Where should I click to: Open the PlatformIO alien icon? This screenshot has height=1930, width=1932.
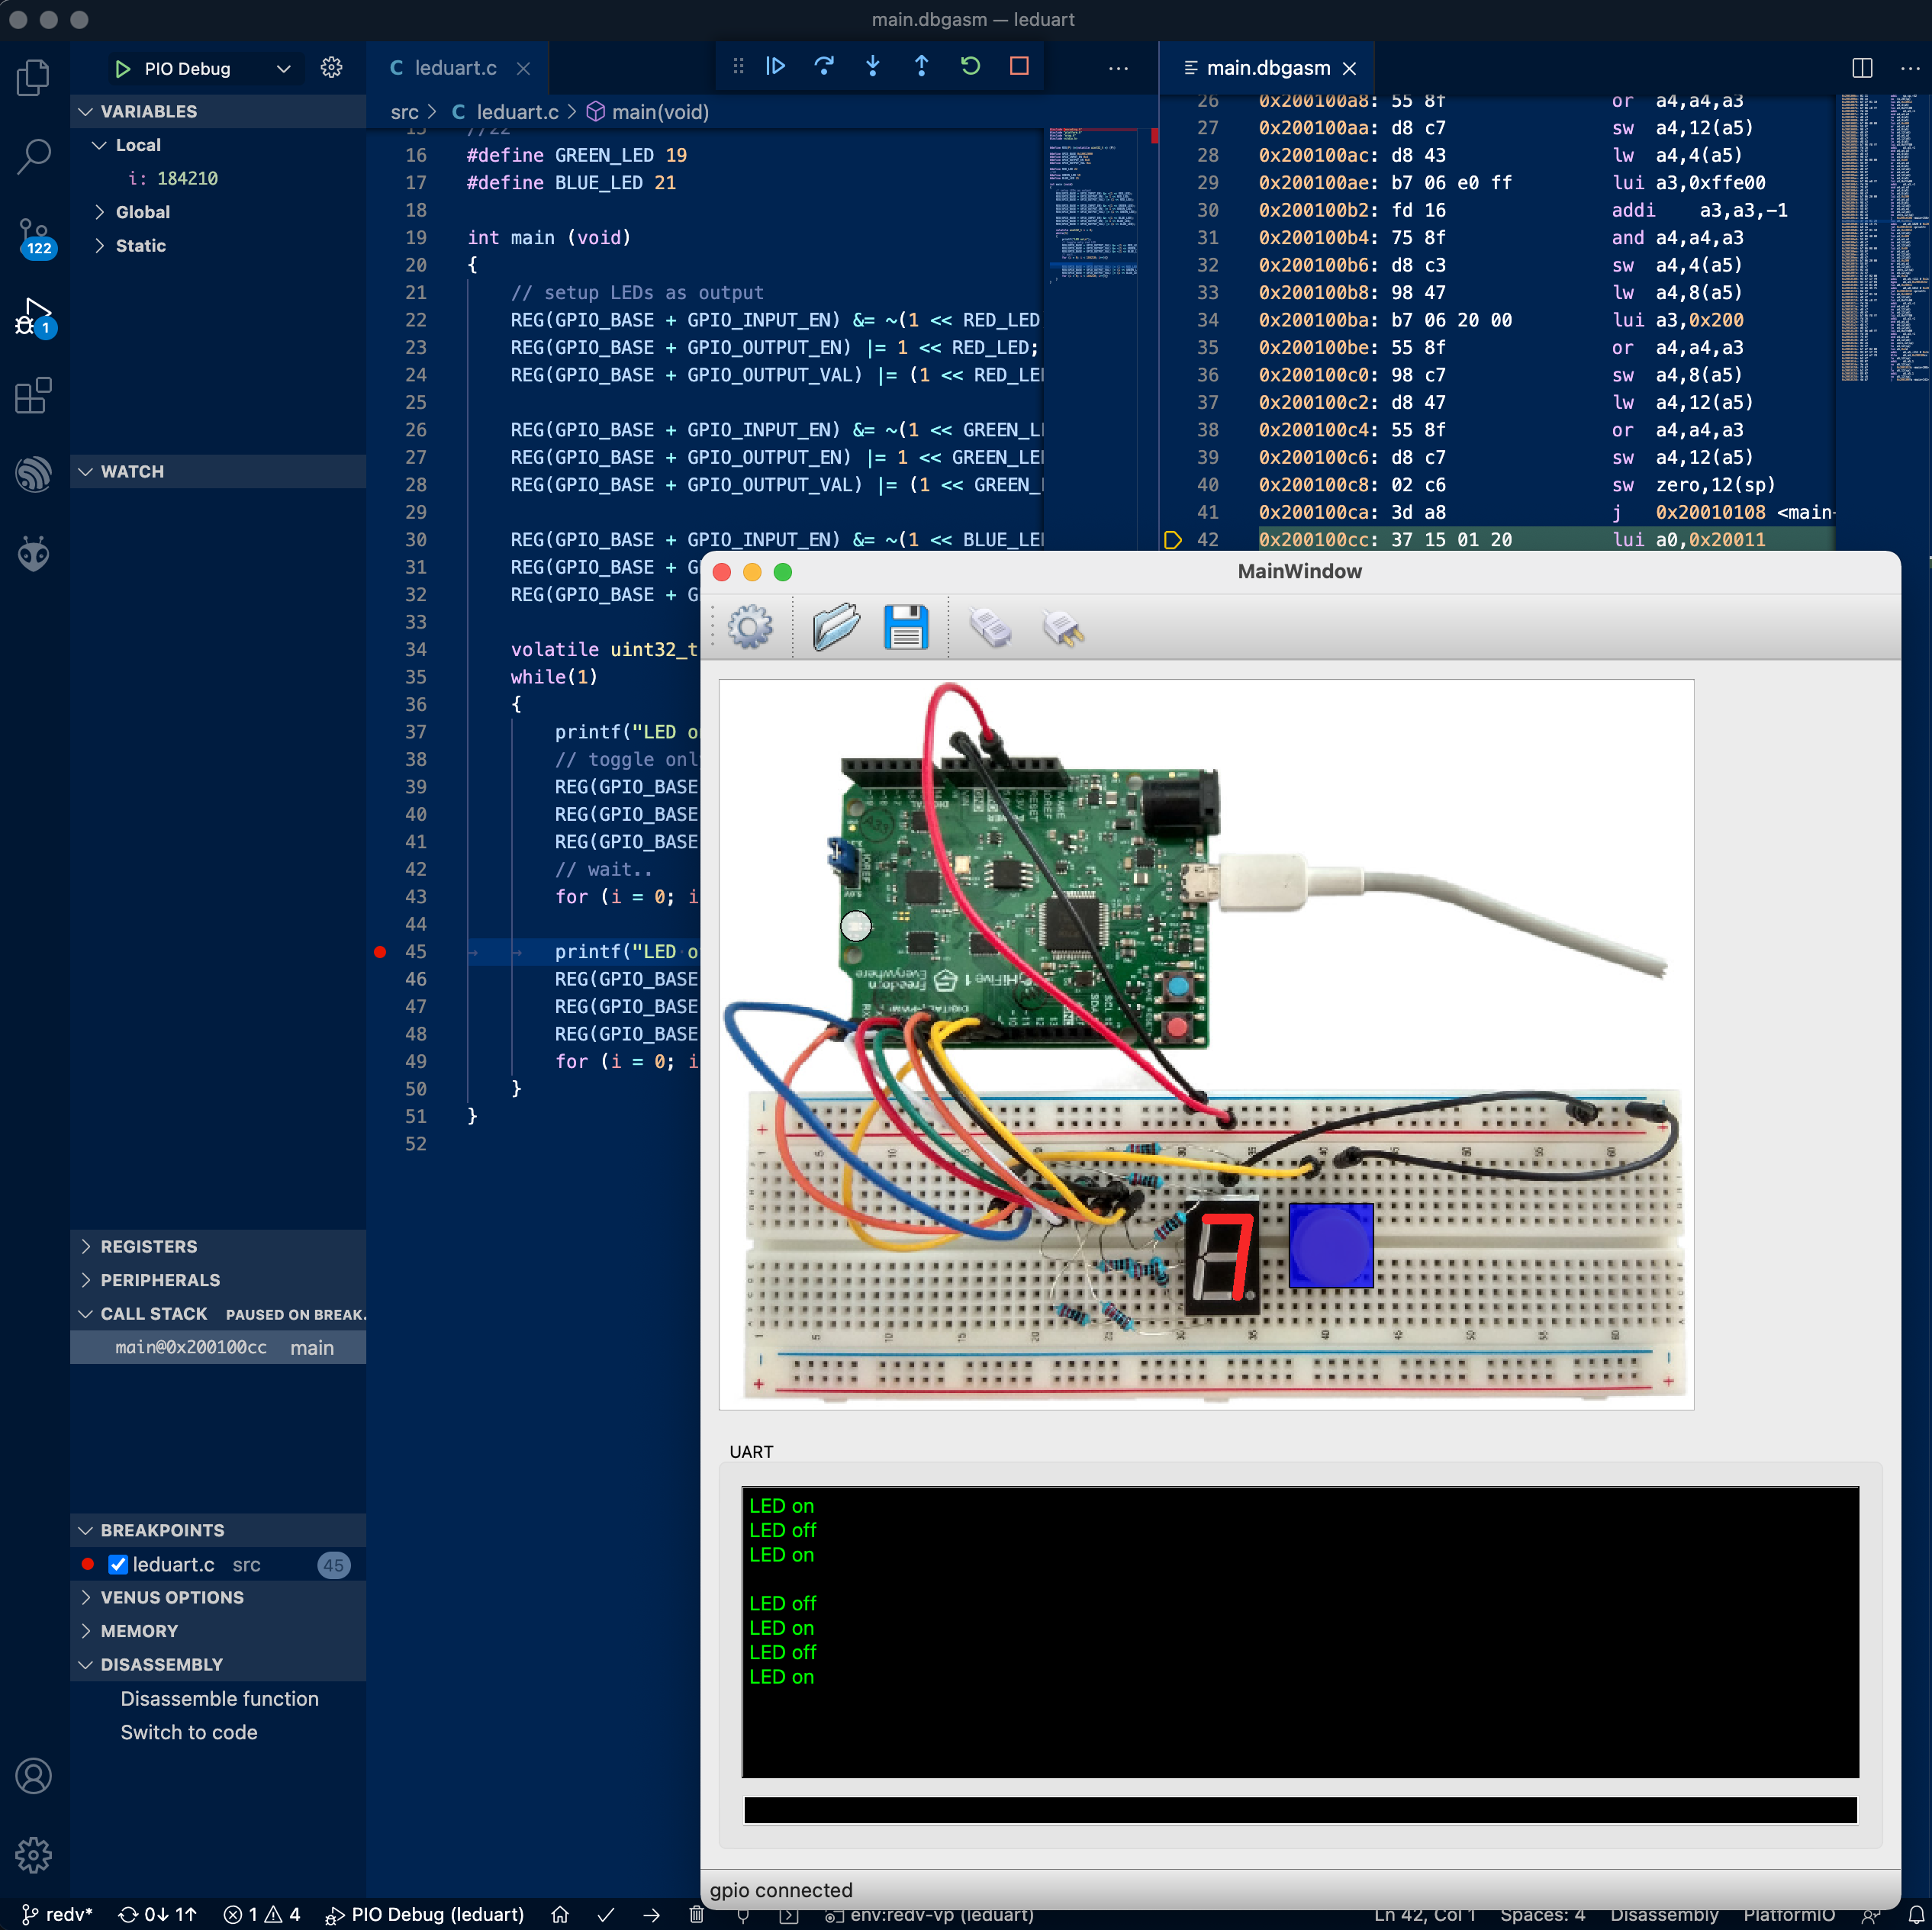pos(34,553)
